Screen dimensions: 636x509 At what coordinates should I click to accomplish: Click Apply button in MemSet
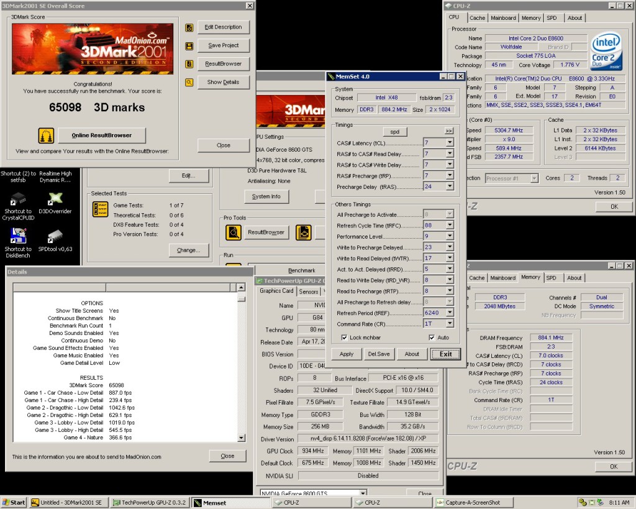click(347, 354)
